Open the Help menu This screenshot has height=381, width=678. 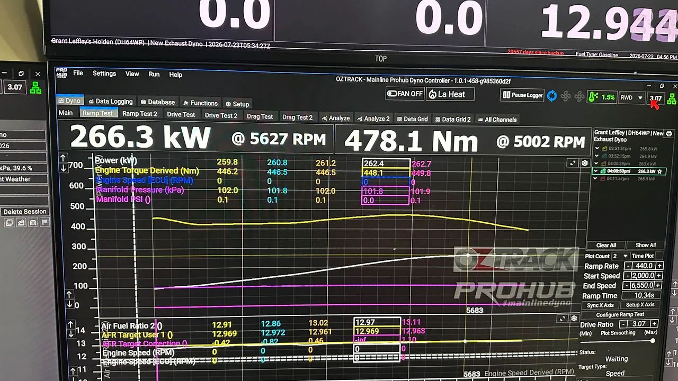pos(176,75)
